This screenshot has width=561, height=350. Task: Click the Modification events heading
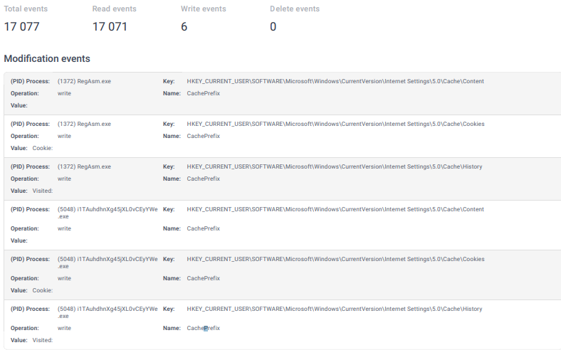point(47,58)
